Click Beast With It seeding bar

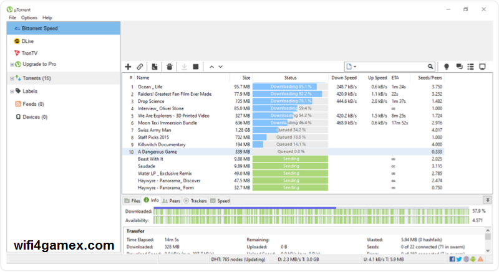[290, 159]
